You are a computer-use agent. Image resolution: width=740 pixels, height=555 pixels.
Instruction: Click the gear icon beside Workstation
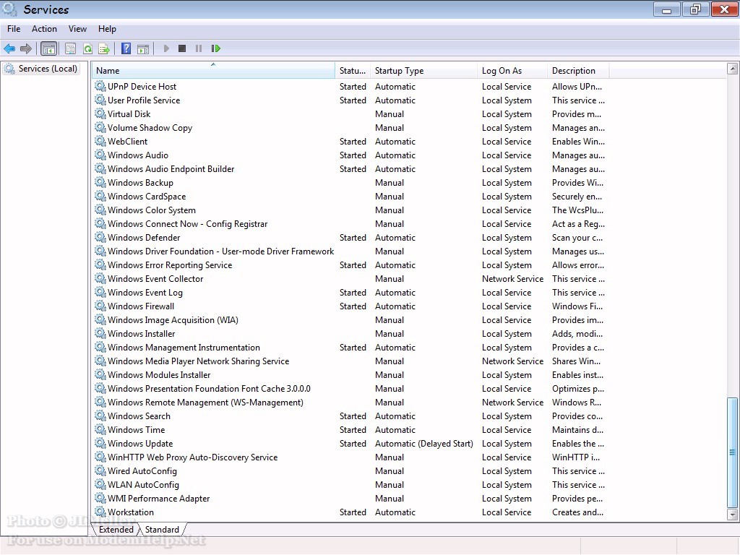100,512
